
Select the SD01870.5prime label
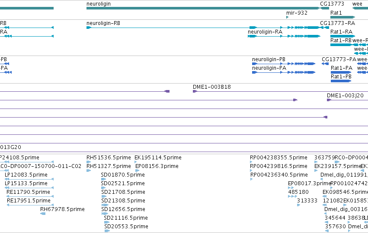pos(122,175)
